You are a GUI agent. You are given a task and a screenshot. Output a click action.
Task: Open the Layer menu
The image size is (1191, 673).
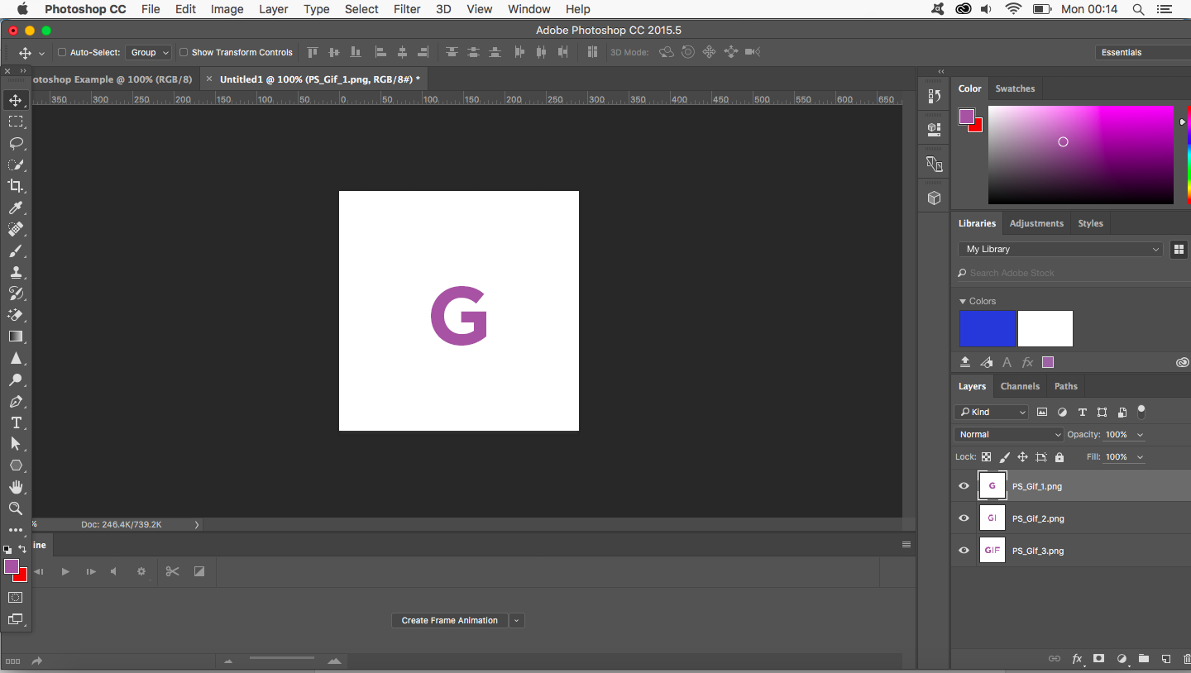point(274,9)
